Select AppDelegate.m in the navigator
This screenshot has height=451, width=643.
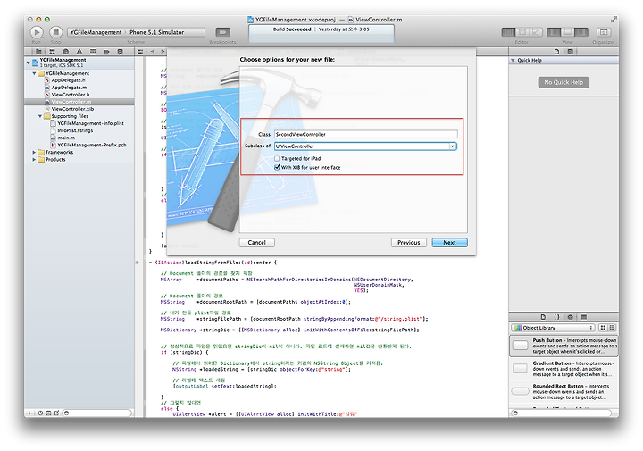point(69,88)
